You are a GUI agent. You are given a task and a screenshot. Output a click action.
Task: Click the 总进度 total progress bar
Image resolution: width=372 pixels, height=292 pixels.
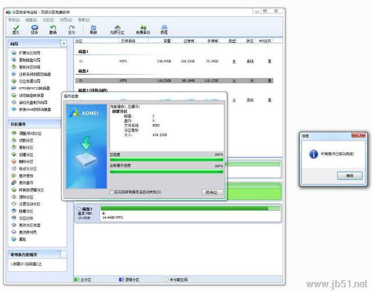[x=166, y=160]
